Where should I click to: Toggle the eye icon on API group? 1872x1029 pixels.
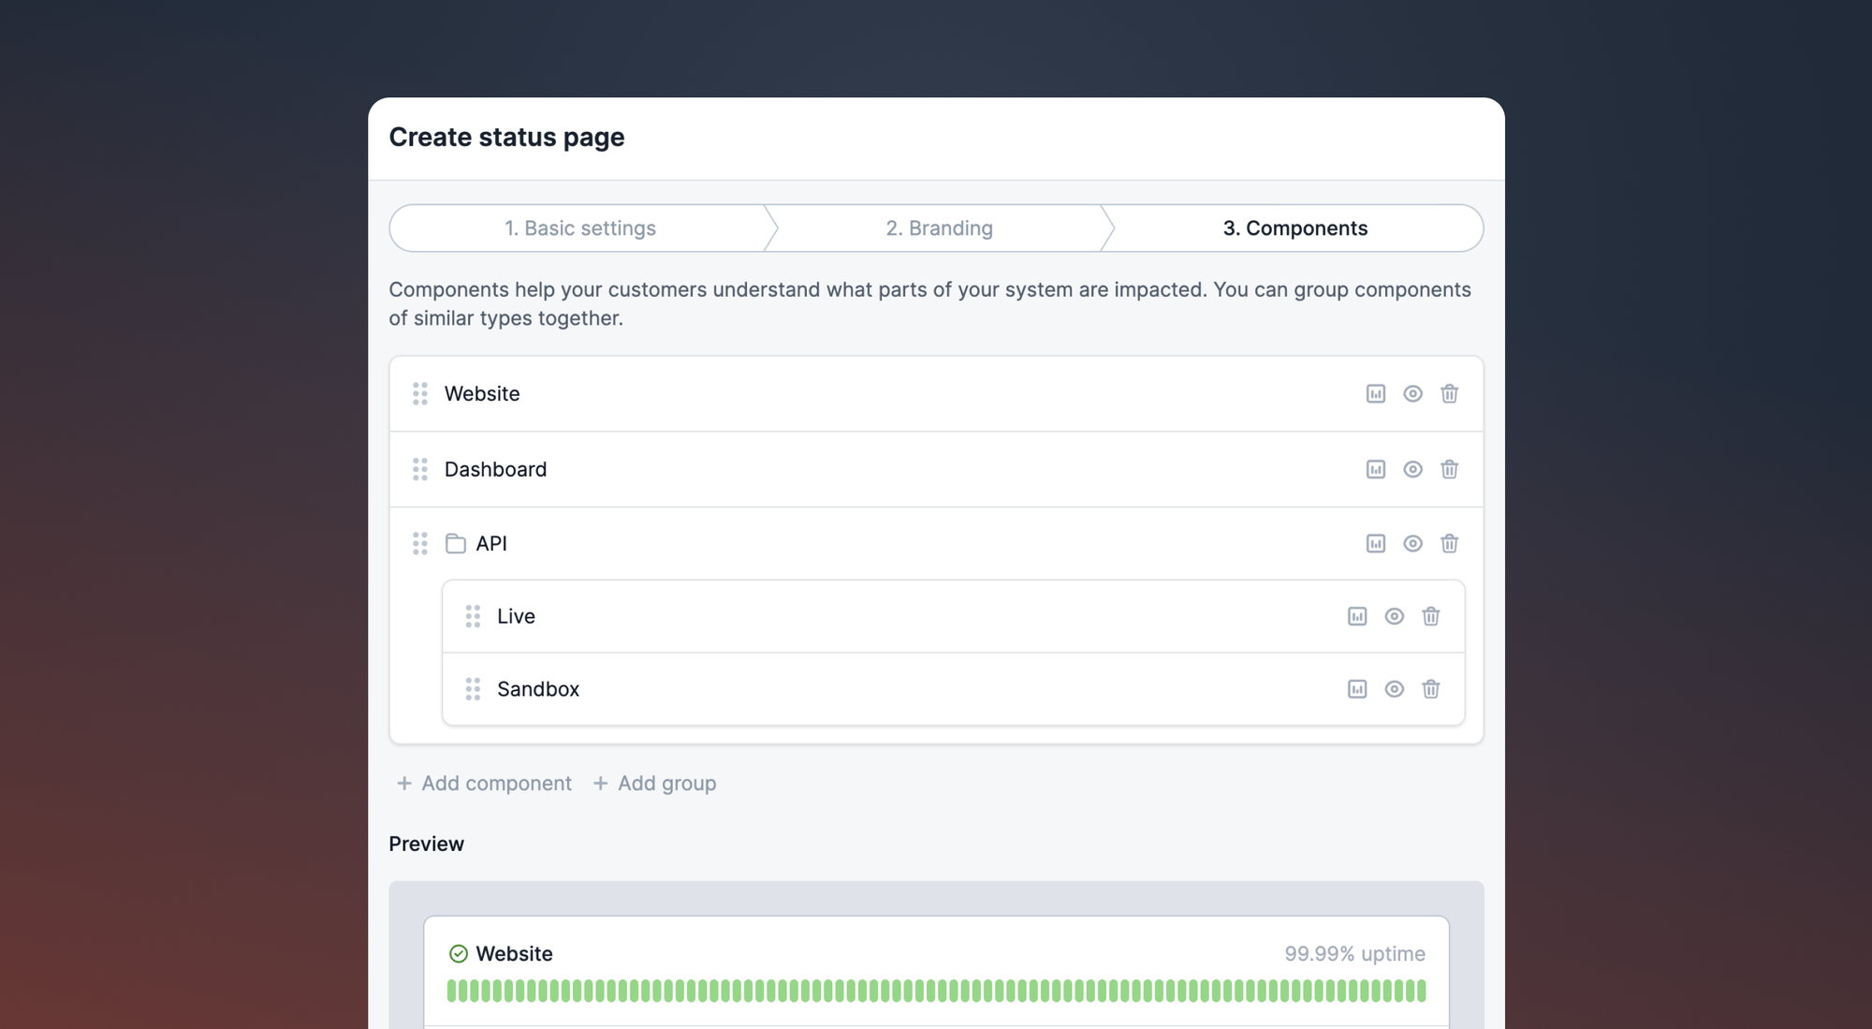[1412, 544]
